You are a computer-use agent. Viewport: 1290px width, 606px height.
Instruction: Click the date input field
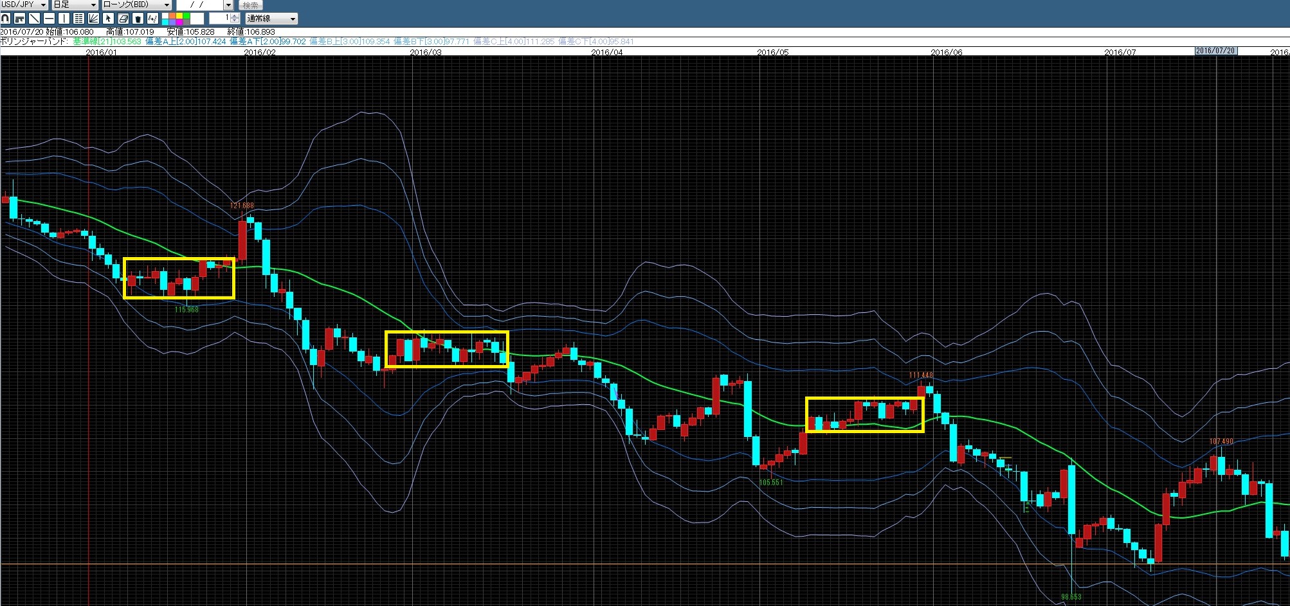[x=200, y=4]
